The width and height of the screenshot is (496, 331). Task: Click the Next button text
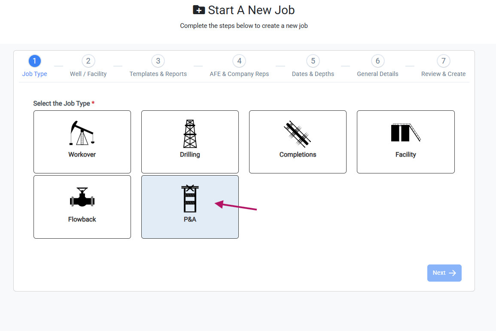click(x=439, y=273)
